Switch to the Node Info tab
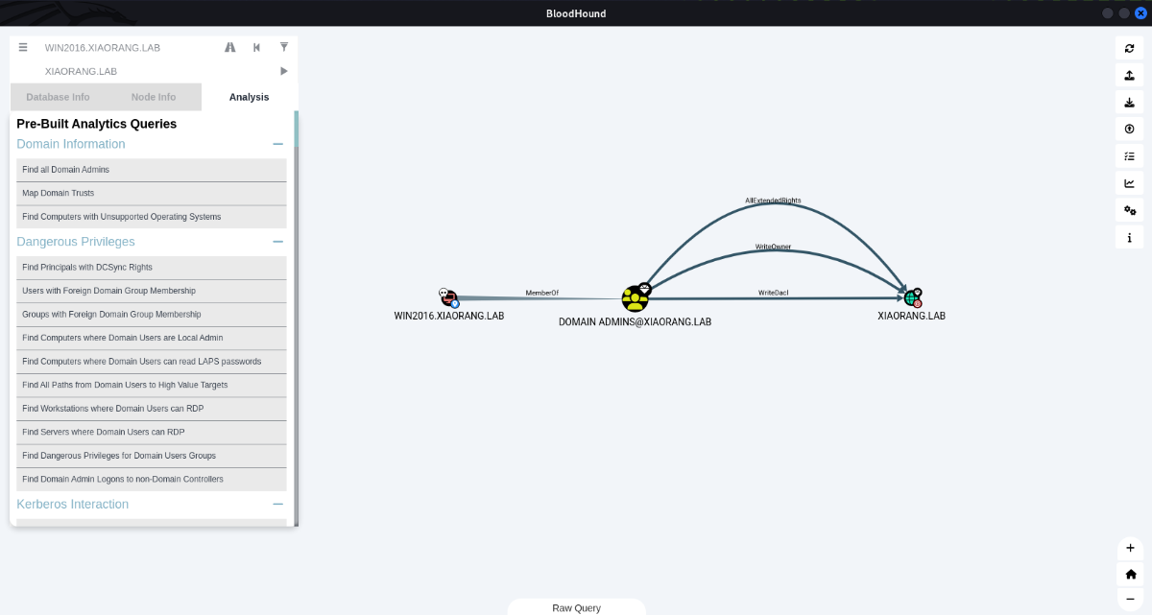This screenshot has height=615, width=1152. pos(154,97)
